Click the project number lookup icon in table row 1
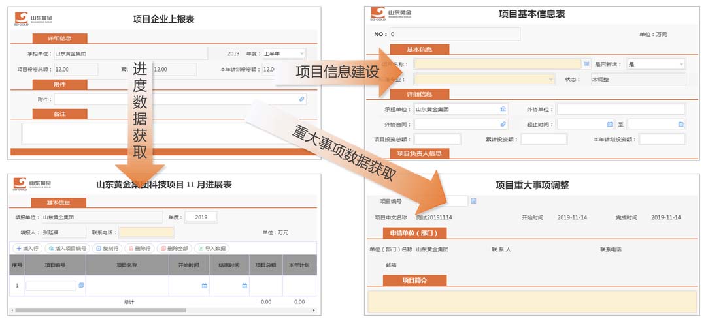This screenshot has width=706, height=319. click(x=81, y=286)
